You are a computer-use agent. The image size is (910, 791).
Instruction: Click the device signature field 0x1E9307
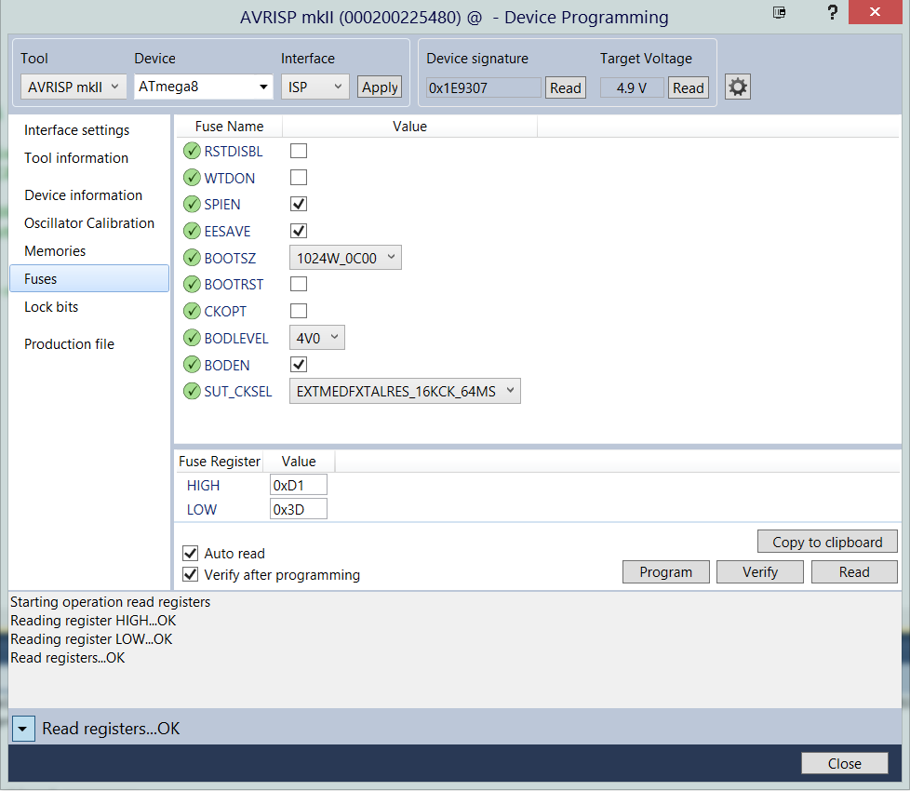point(484,87)
